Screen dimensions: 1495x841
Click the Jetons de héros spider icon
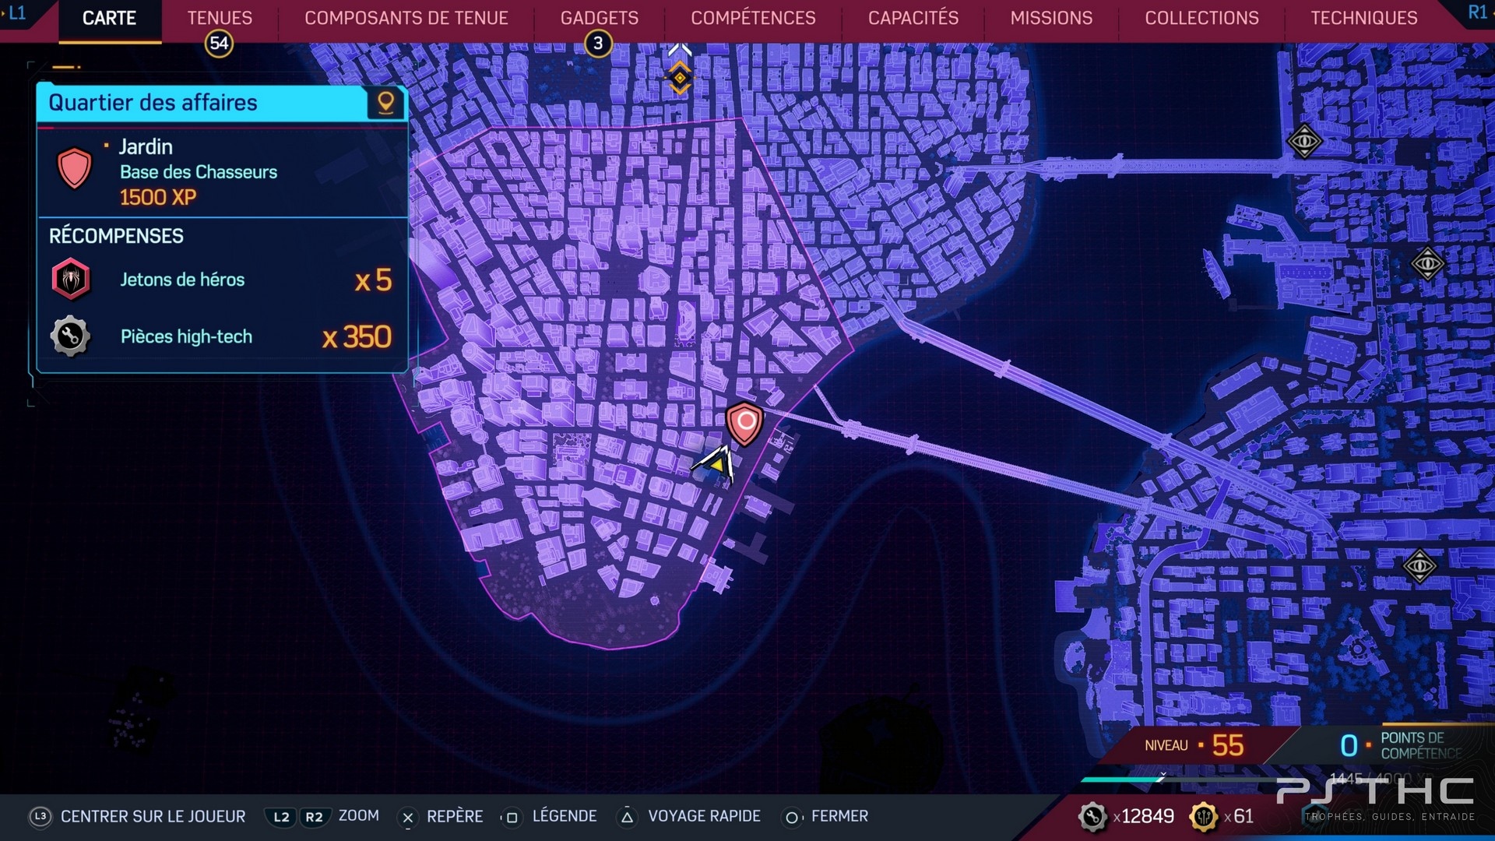[x=71, y=279]
